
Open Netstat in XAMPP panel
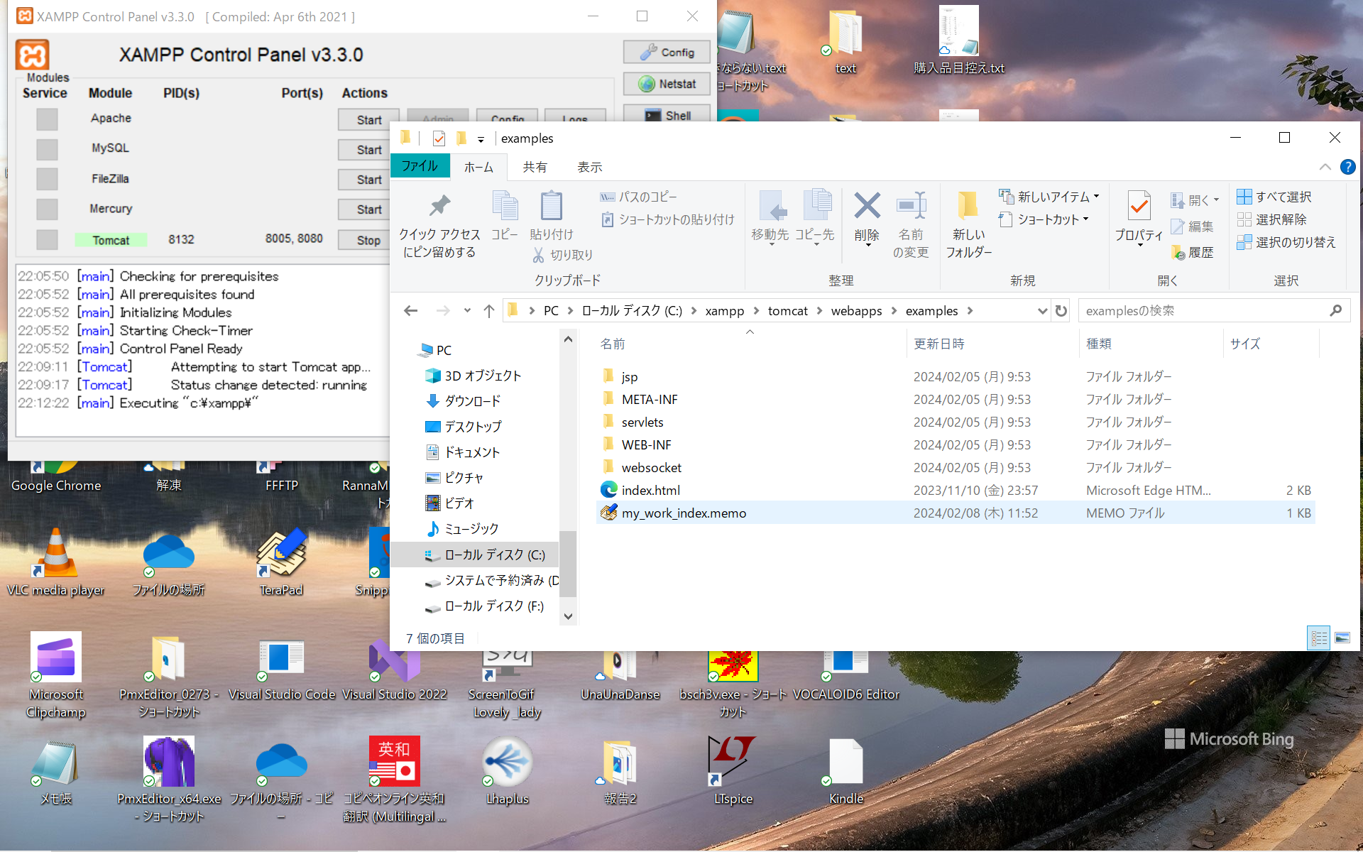click(x=667, y=84)
